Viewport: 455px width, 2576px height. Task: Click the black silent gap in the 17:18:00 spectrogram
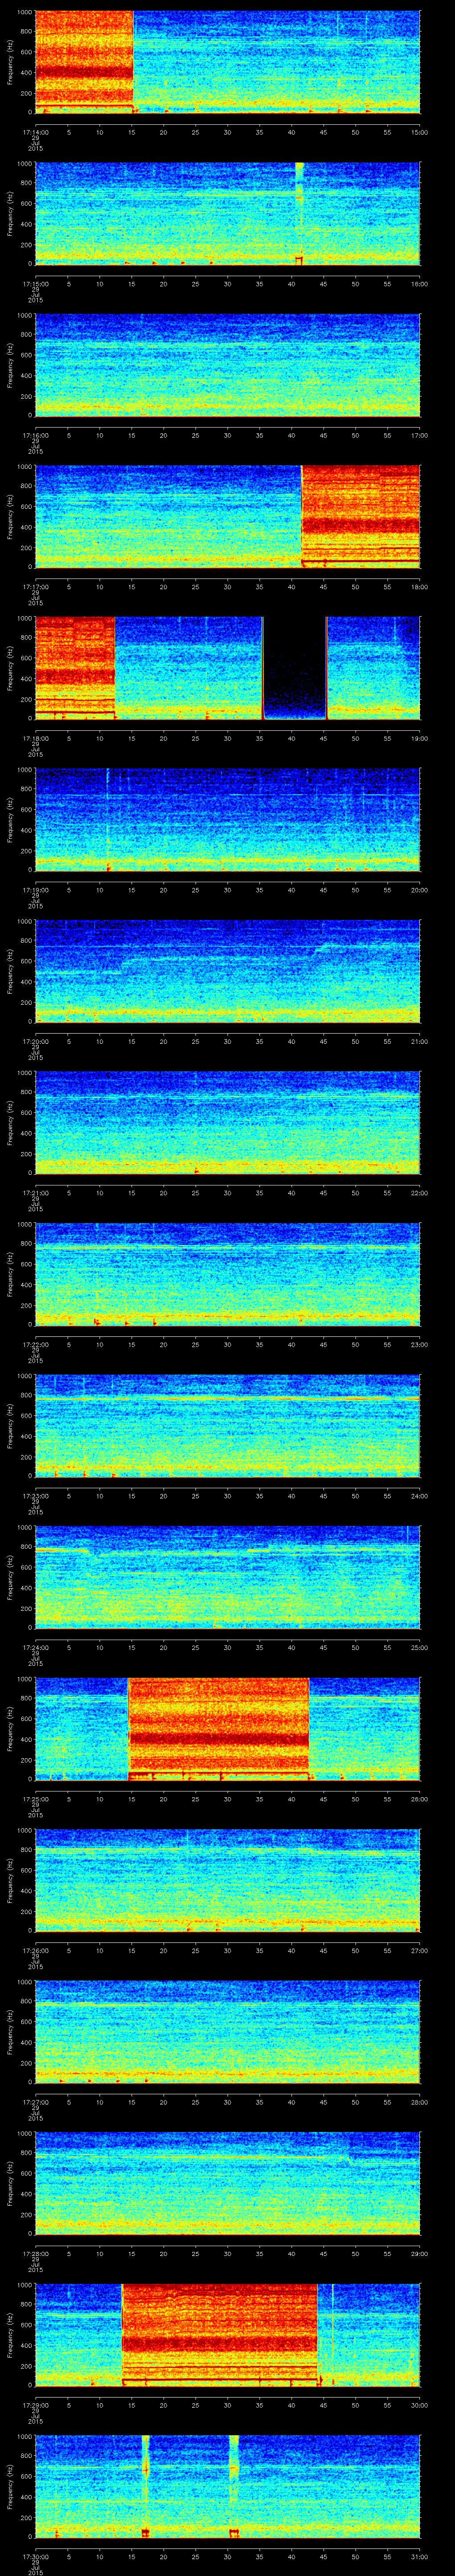pyautogui.click(x=295, y=668)
